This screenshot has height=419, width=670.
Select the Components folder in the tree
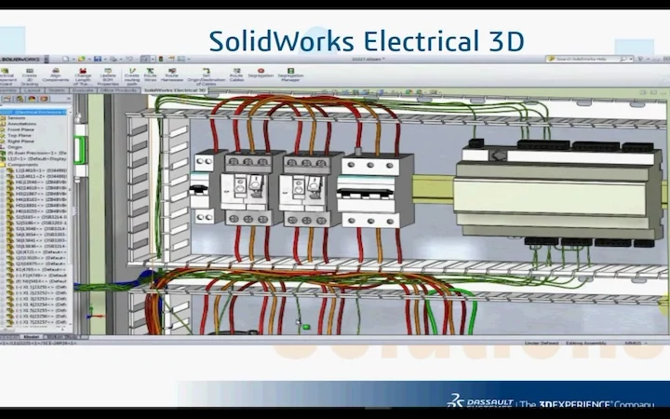(22, 165)
